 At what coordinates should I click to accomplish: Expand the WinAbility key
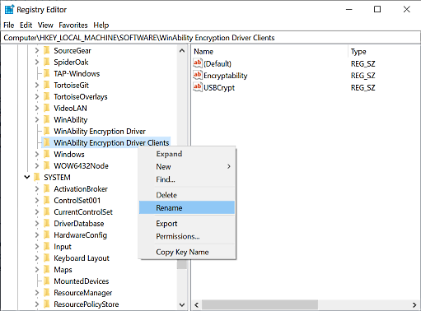point(37,119)
